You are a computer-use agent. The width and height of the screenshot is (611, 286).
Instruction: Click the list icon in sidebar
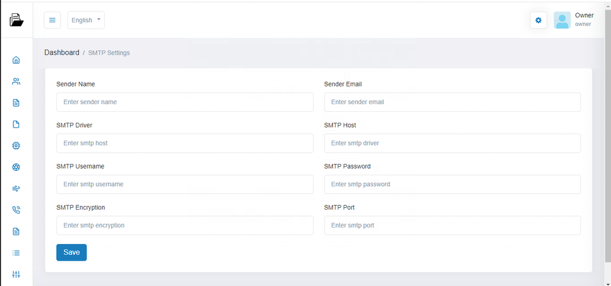[x=17, y=253]
